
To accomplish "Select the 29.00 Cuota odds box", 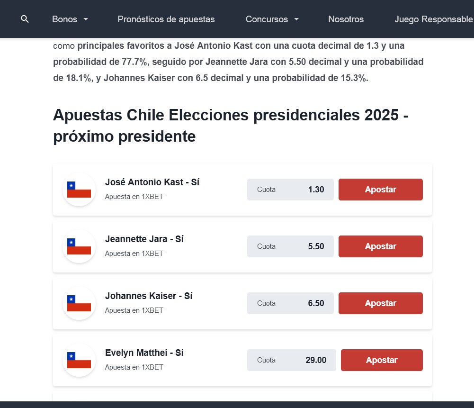I will [291, 360].
